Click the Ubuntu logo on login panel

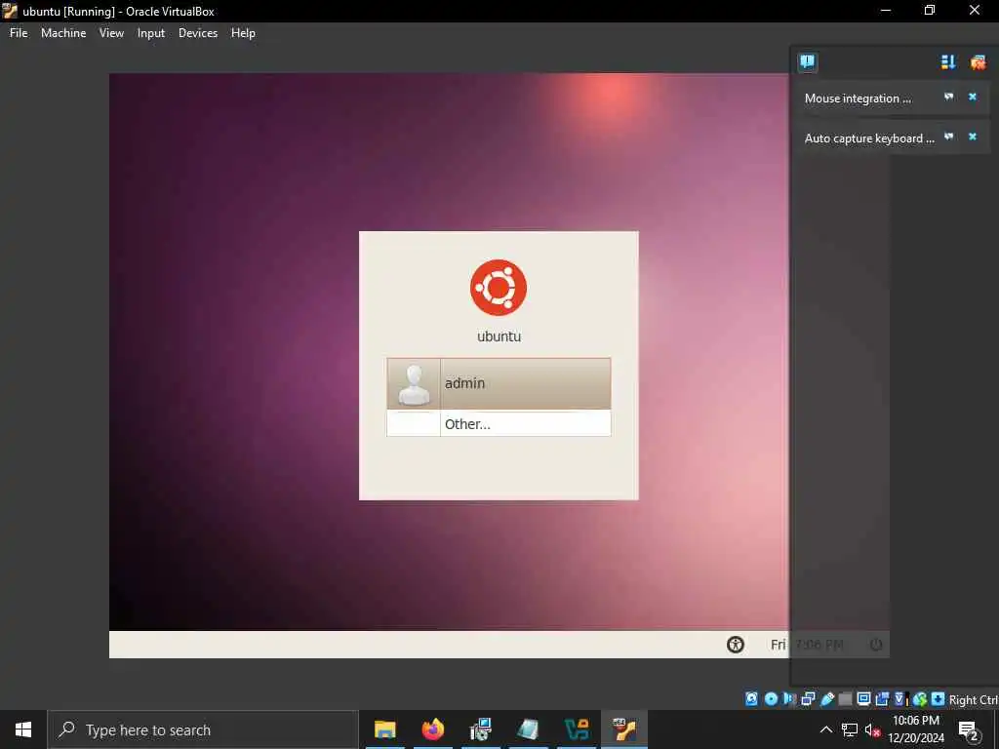point(499,288)
